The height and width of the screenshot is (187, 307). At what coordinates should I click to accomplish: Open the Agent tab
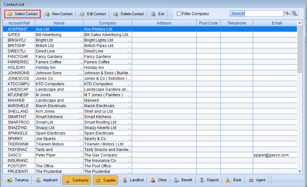[257, 180]
